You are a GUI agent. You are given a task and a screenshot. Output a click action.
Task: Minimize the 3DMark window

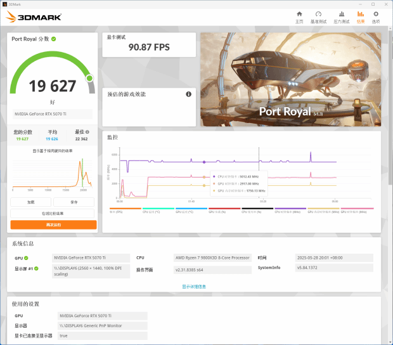361,4
